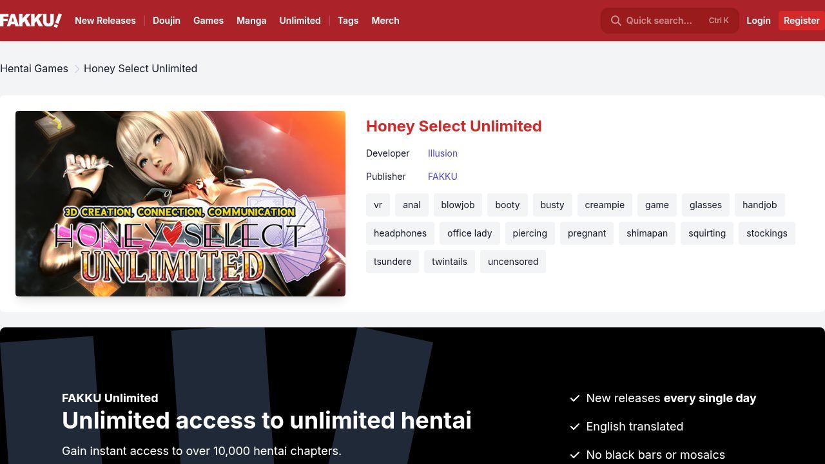Open the Merch page
This screenshot has height=464, width=825.
click(385, 21)
